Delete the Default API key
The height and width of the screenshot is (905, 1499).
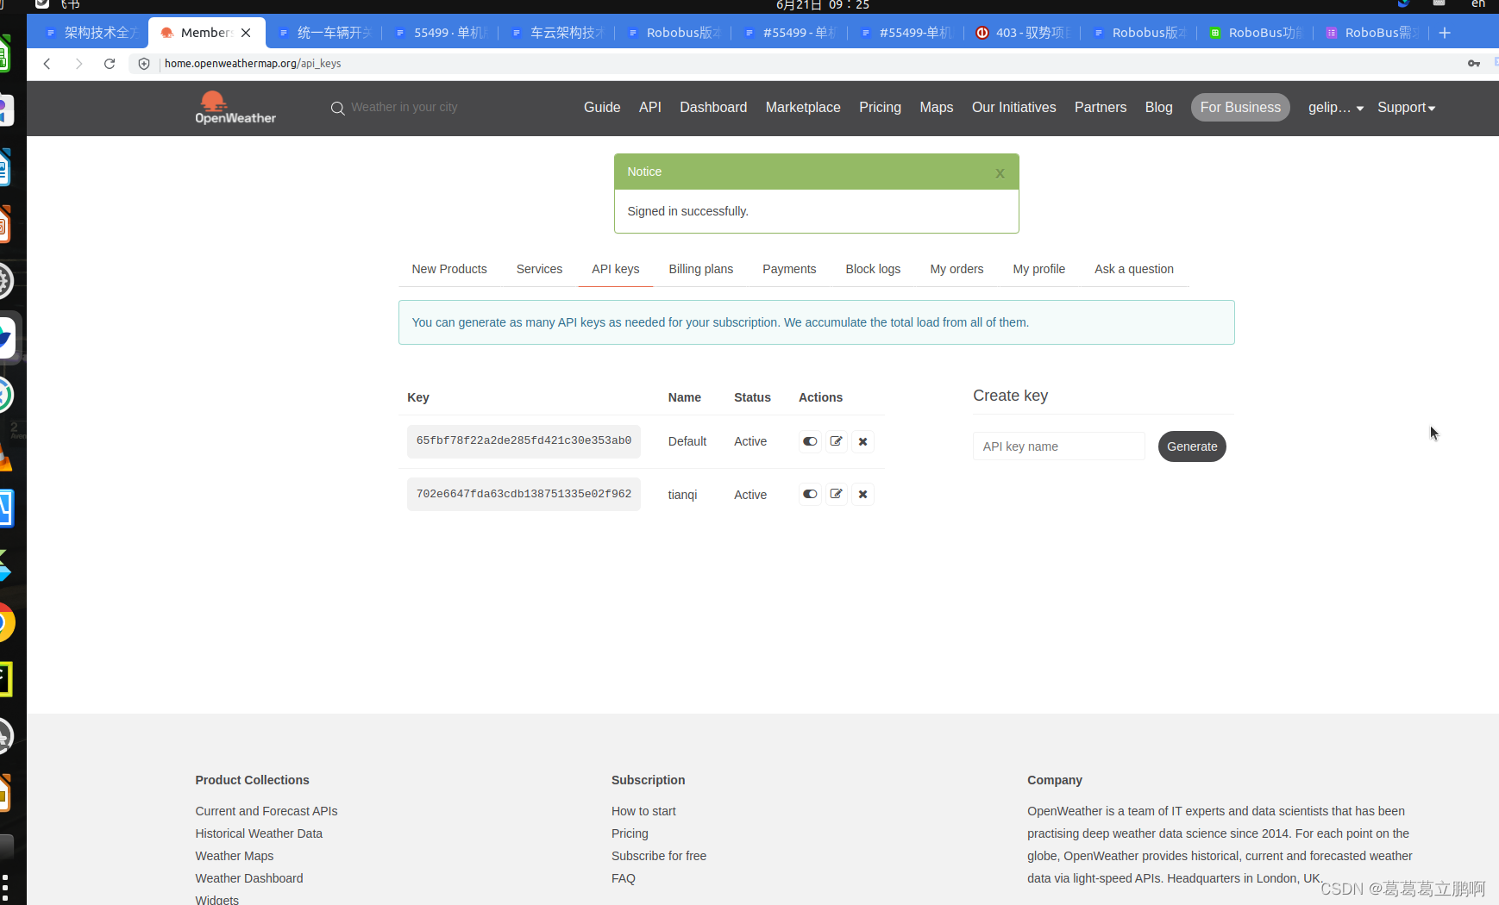point(862,441)
